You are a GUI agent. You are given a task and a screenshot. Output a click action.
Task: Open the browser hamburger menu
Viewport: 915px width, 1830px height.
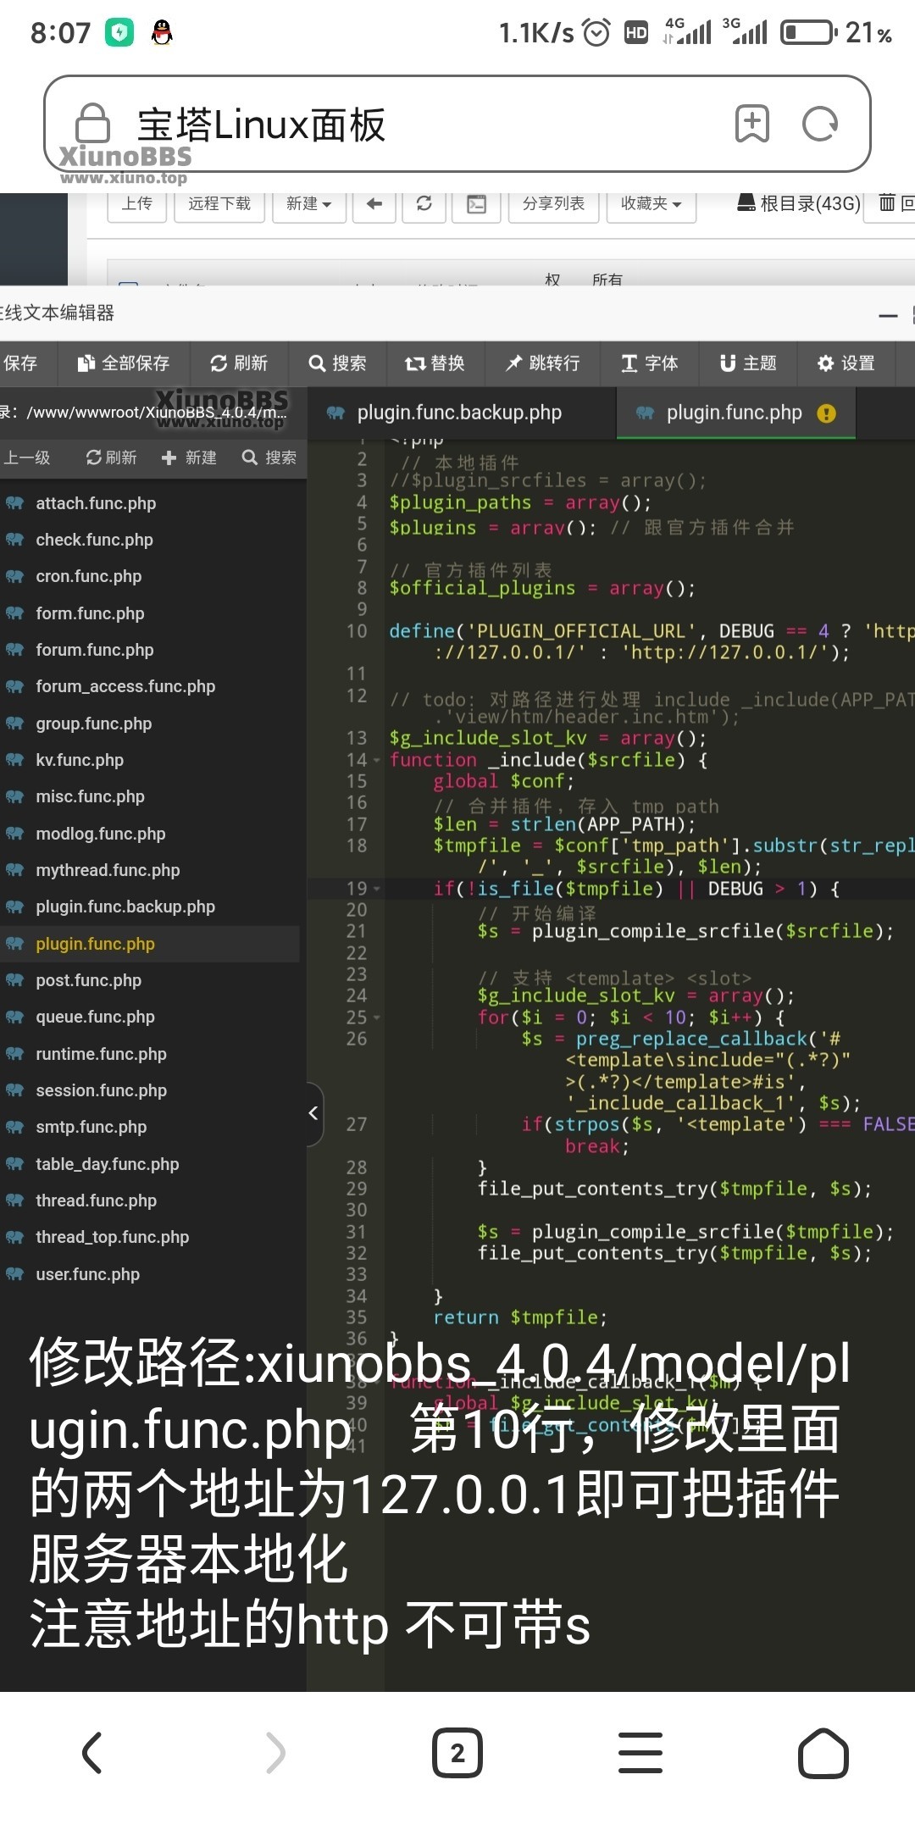tap(640, 1753)
